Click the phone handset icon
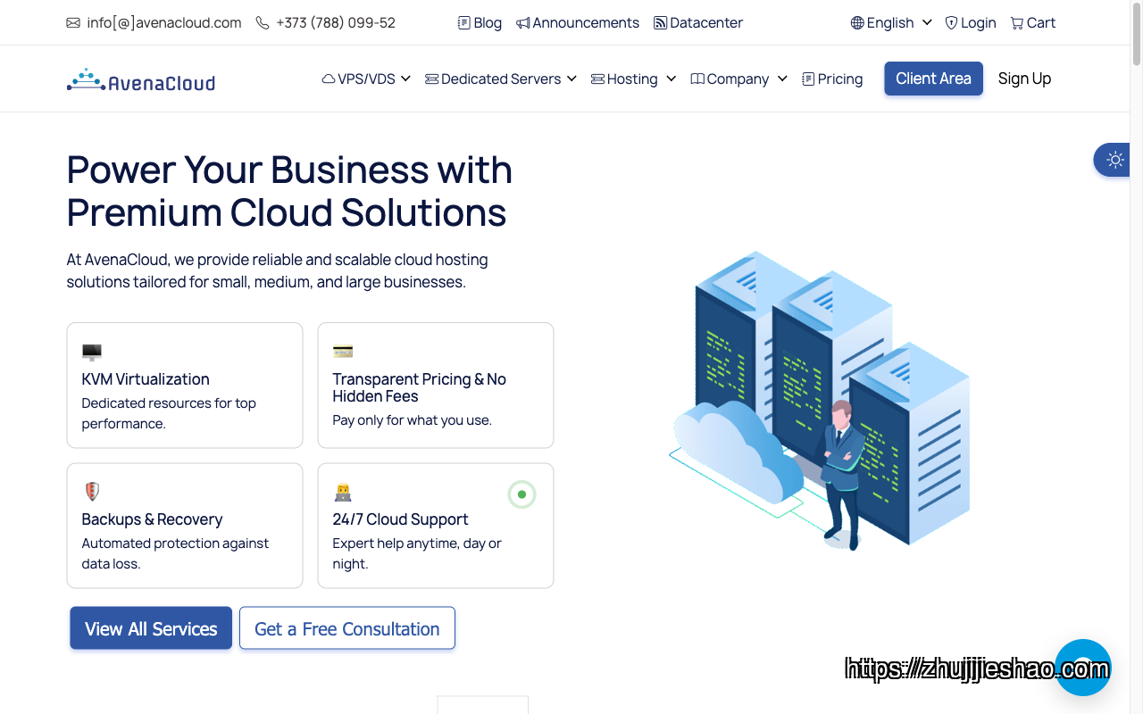 click(263, 23)
